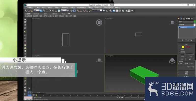Click the Mirror tool icon
This screenshot has width=196, height=101.
coord(104,11)
